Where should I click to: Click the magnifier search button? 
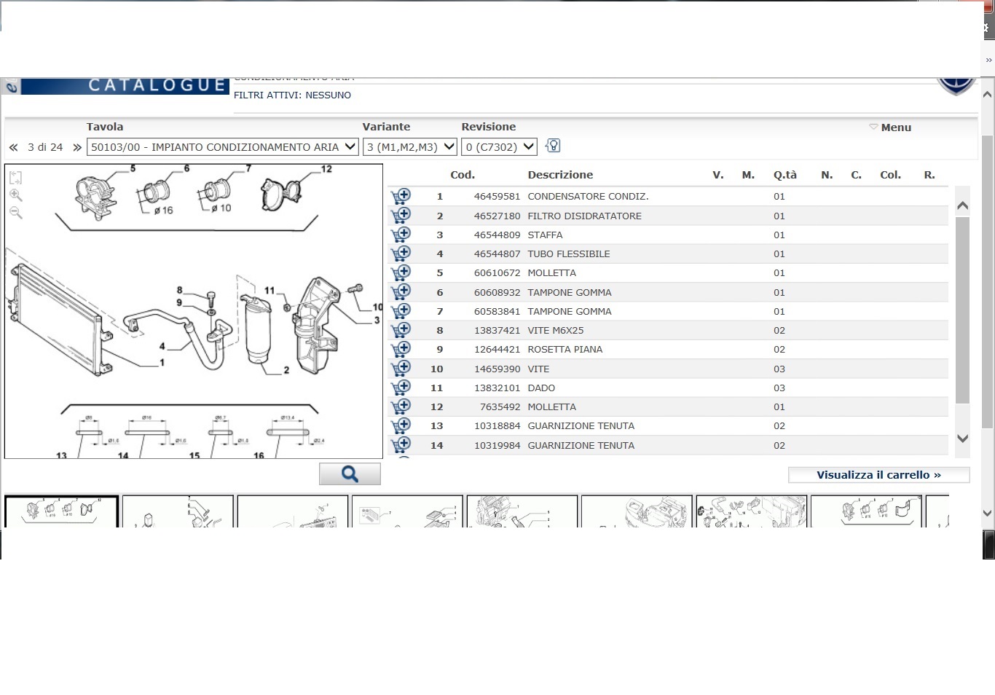point(350,474)
